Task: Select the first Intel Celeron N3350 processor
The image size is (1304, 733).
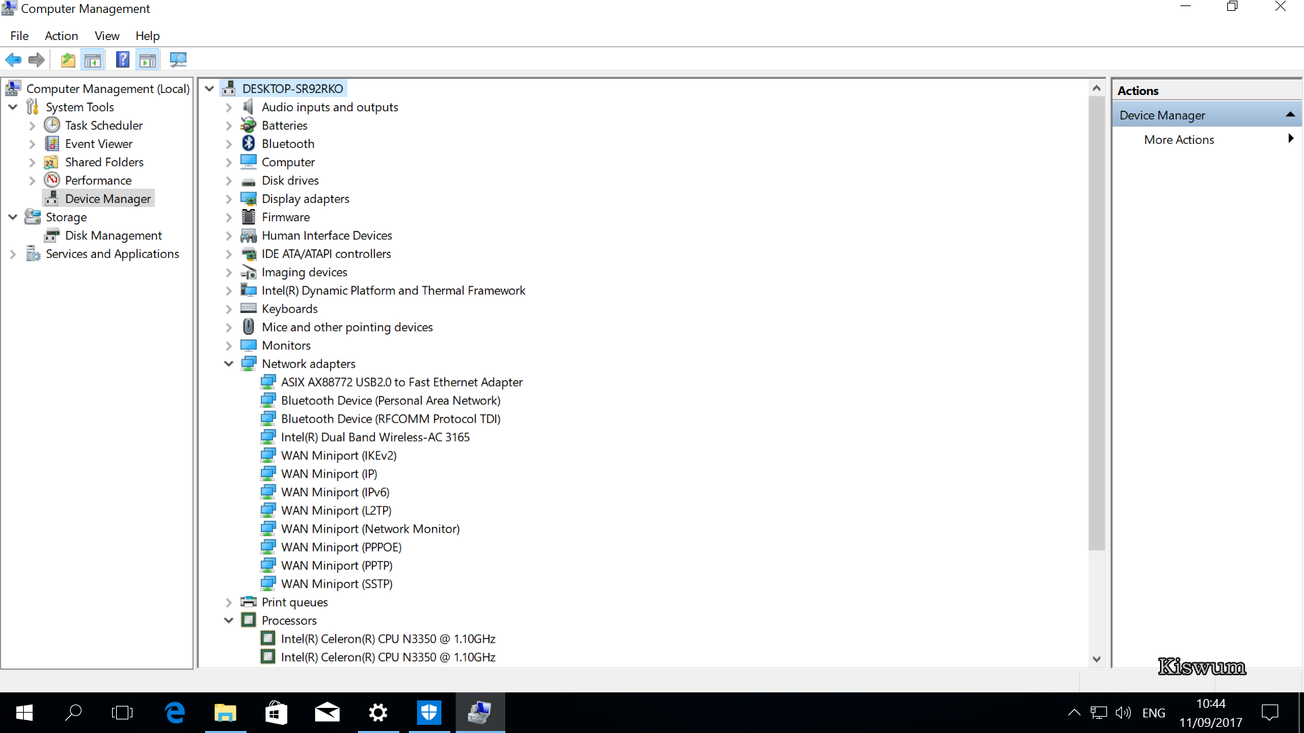Action: 388,639
